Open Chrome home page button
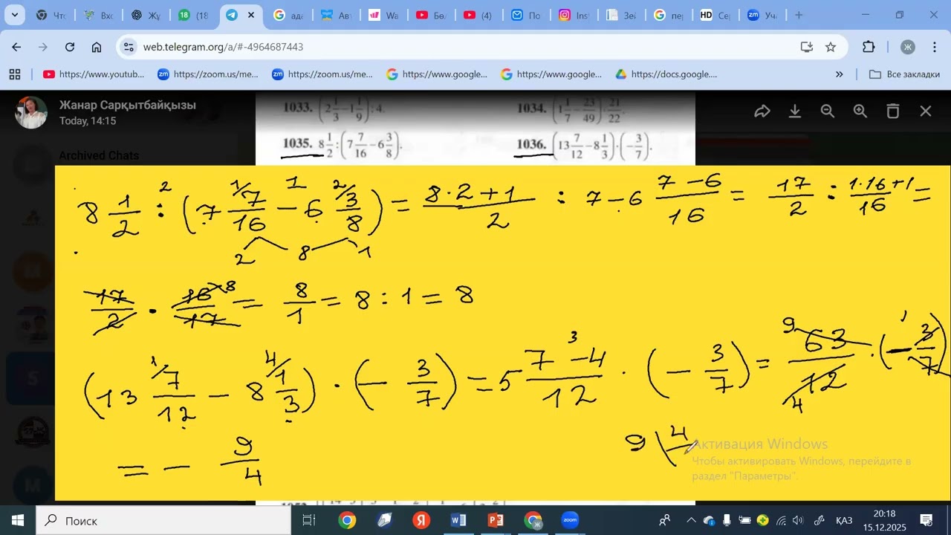Image resolution: width=951 pixels, height=535 pixels. point(97,47)
